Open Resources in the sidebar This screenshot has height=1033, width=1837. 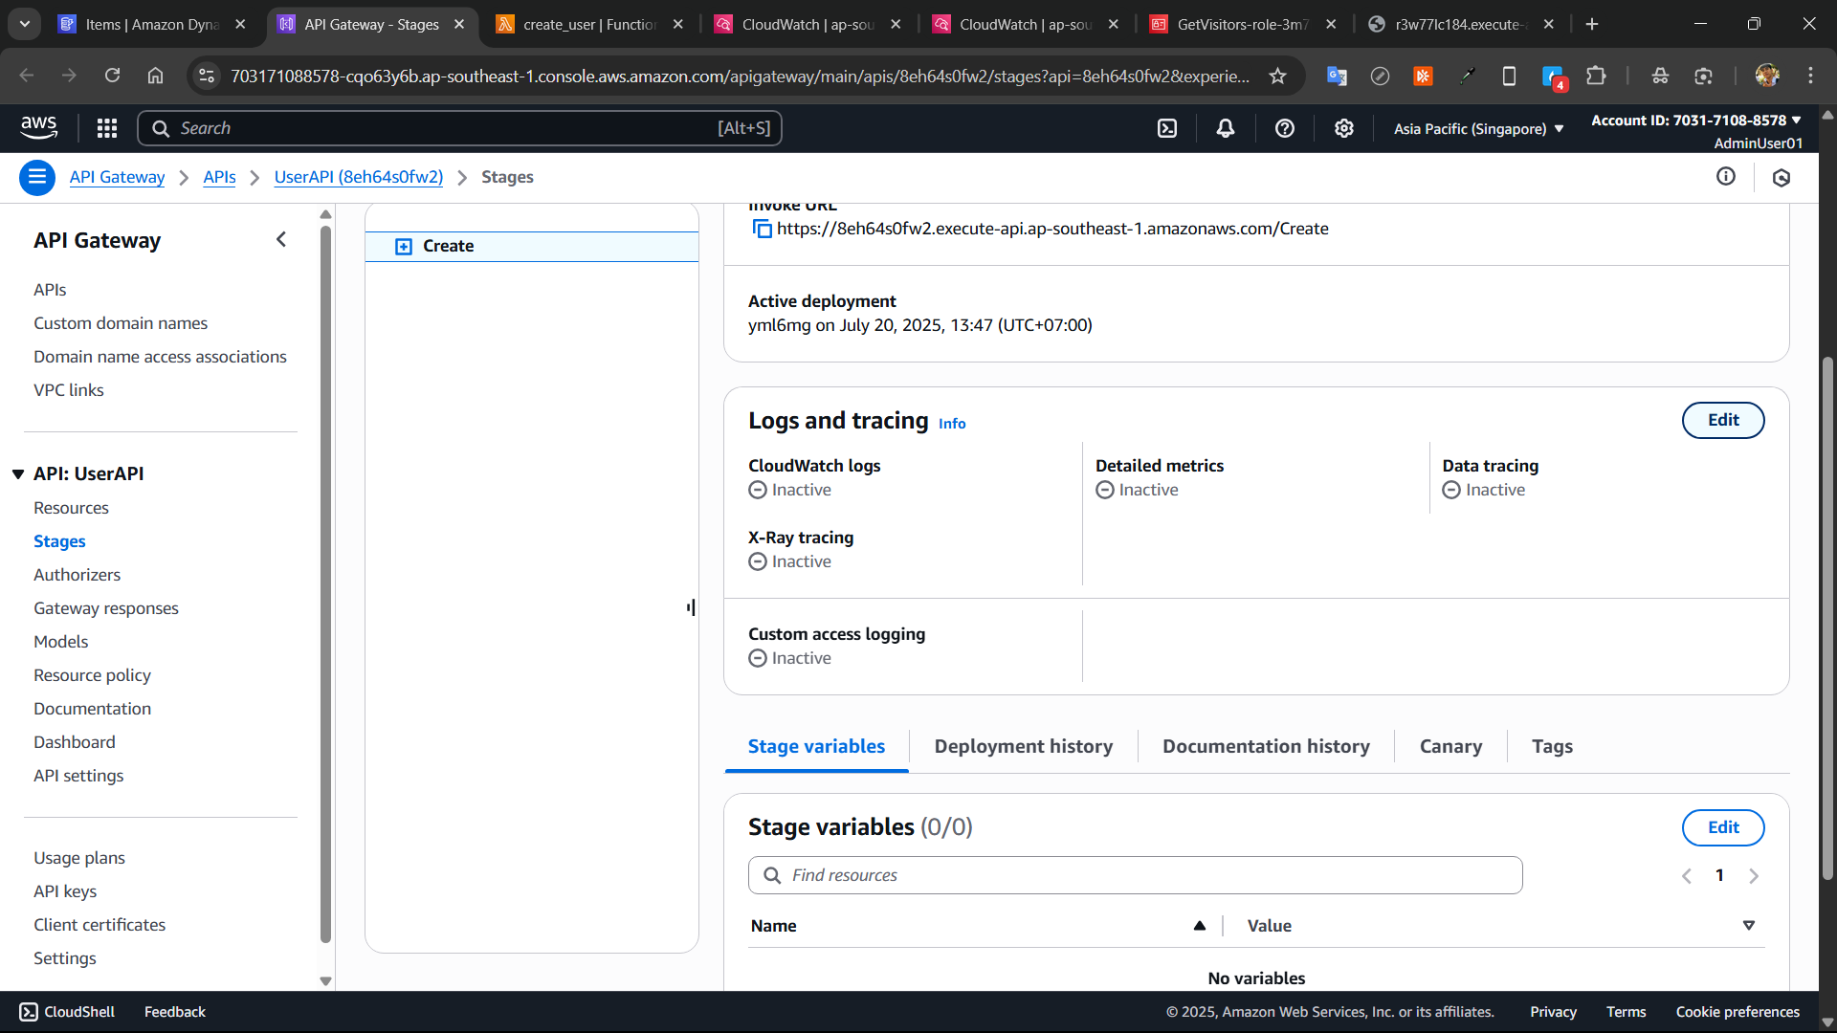point(71,508)
